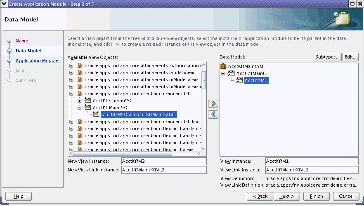This screenshot has width=364, height=206.
Task: Click package icon for attachments.model.view
Action: click(80, 73)
